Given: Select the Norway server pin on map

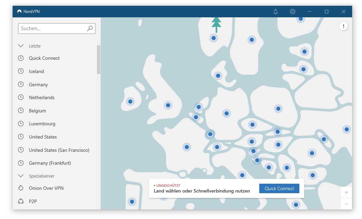Looking at the screenshot, I should click(214, 38).
